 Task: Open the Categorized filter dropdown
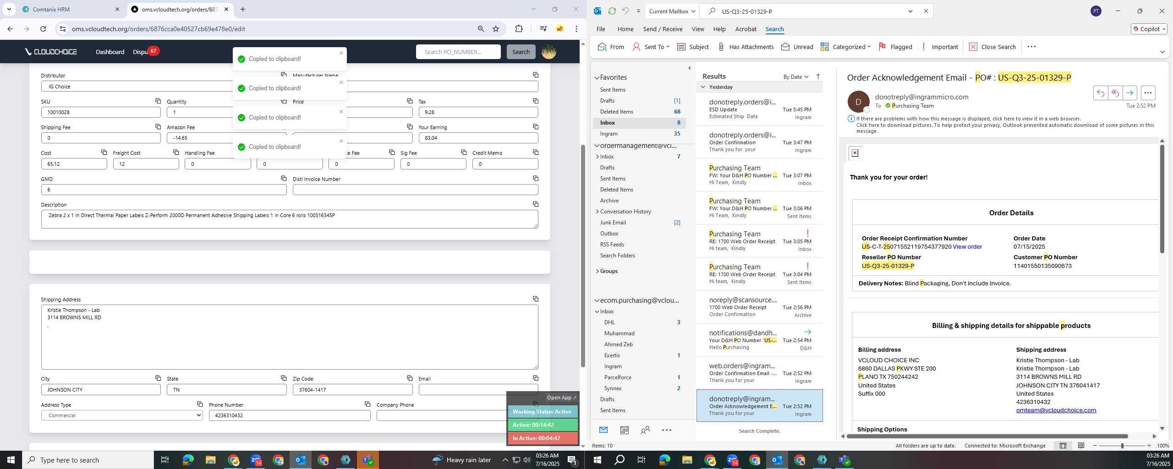tap(845, 47)
